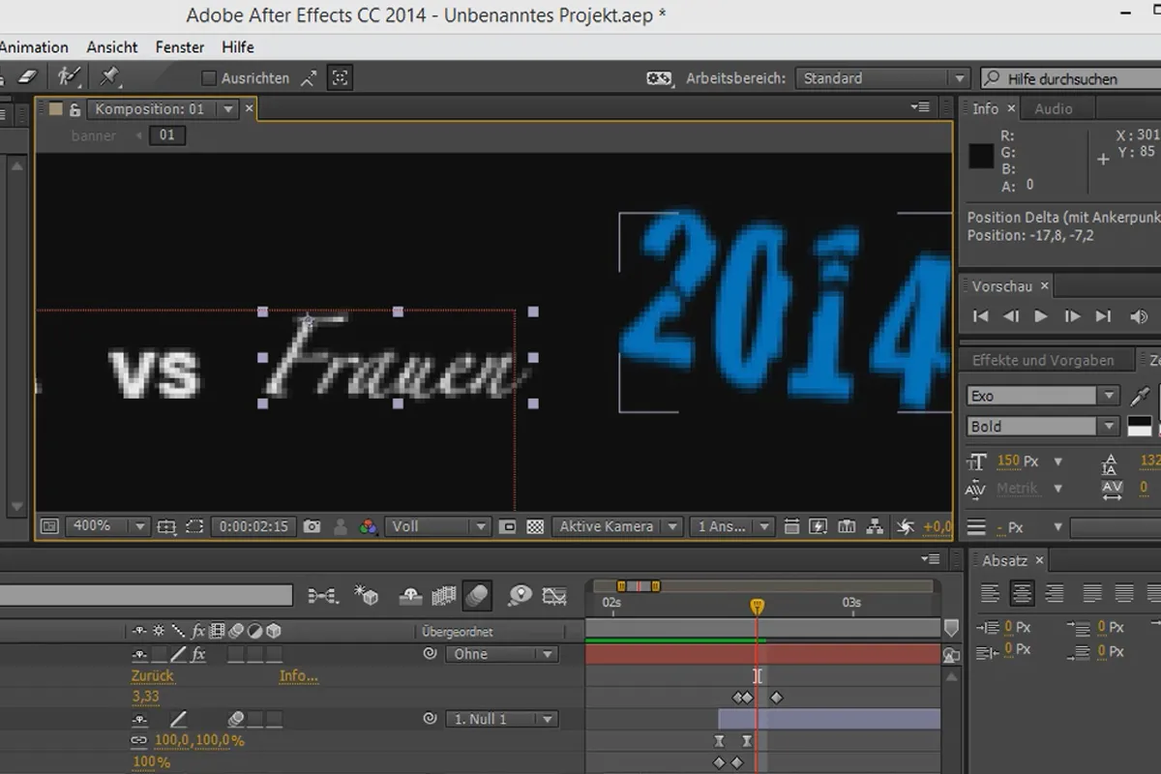The height and width of the screenshot is (774, 1161).
Task: Open the Aktive Kamera view dropdown
Action: point(615,526)
